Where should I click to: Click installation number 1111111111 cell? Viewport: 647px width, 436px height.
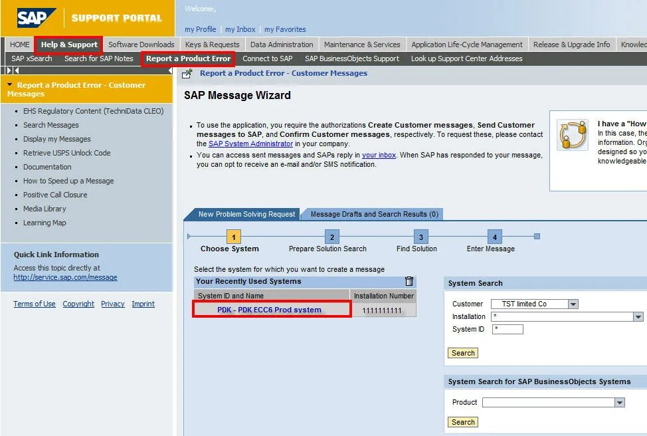point(383,310)
